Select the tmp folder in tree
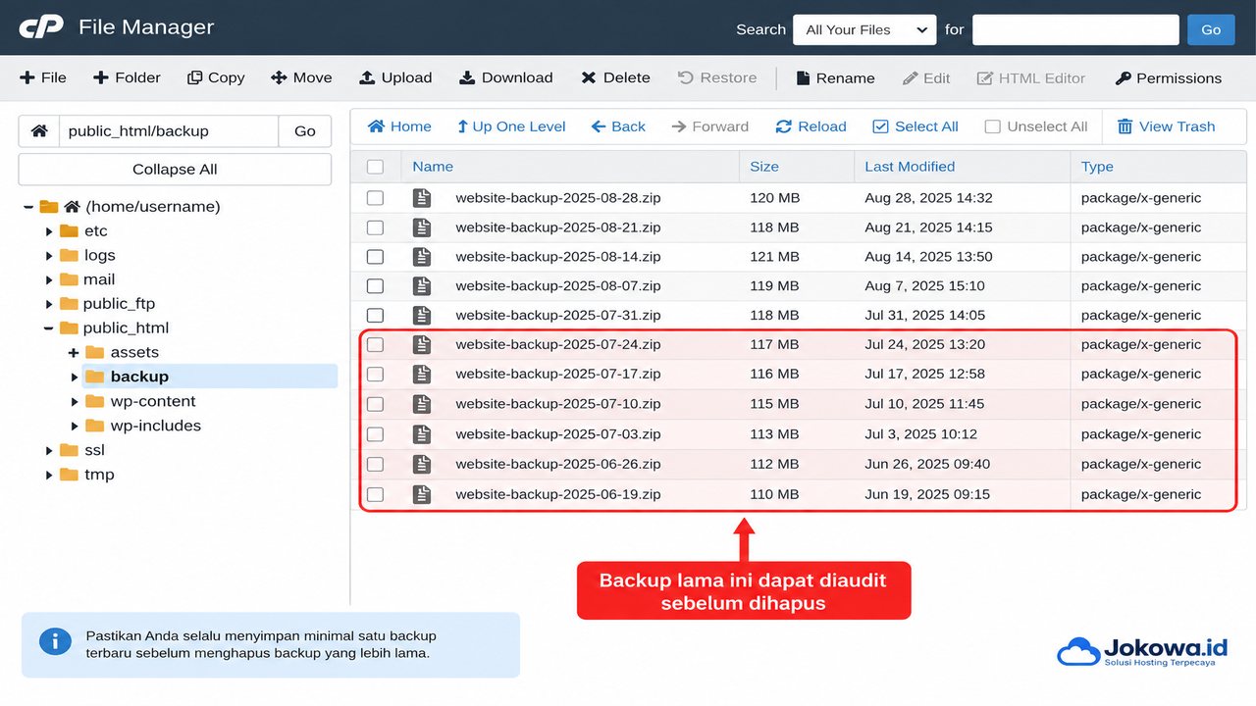The width and height of the screenshot is (1256, 706). click(99, 475)
